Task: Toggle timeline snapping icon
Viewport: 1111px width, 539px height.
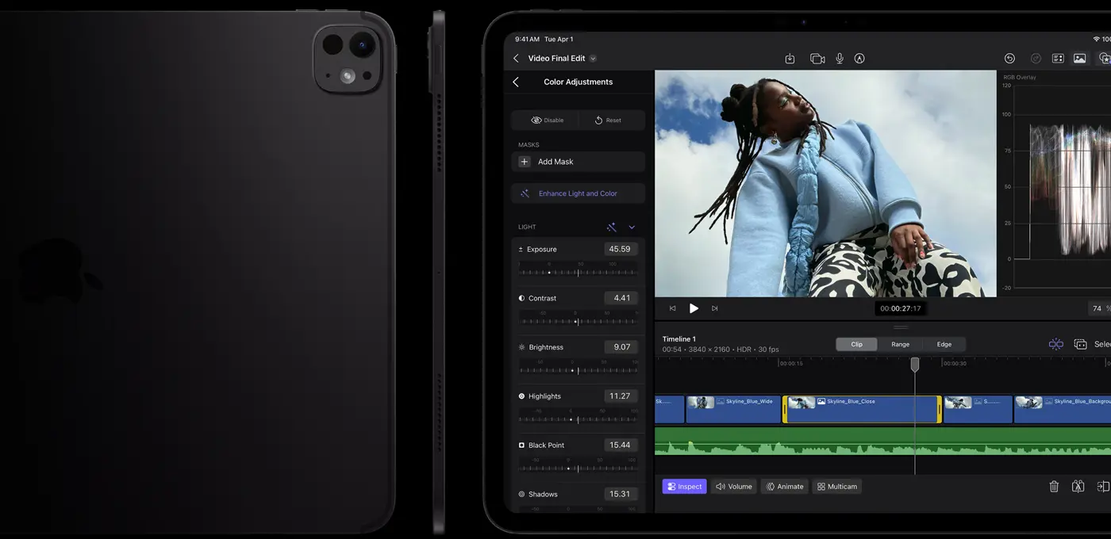Action: (1055, 344)
